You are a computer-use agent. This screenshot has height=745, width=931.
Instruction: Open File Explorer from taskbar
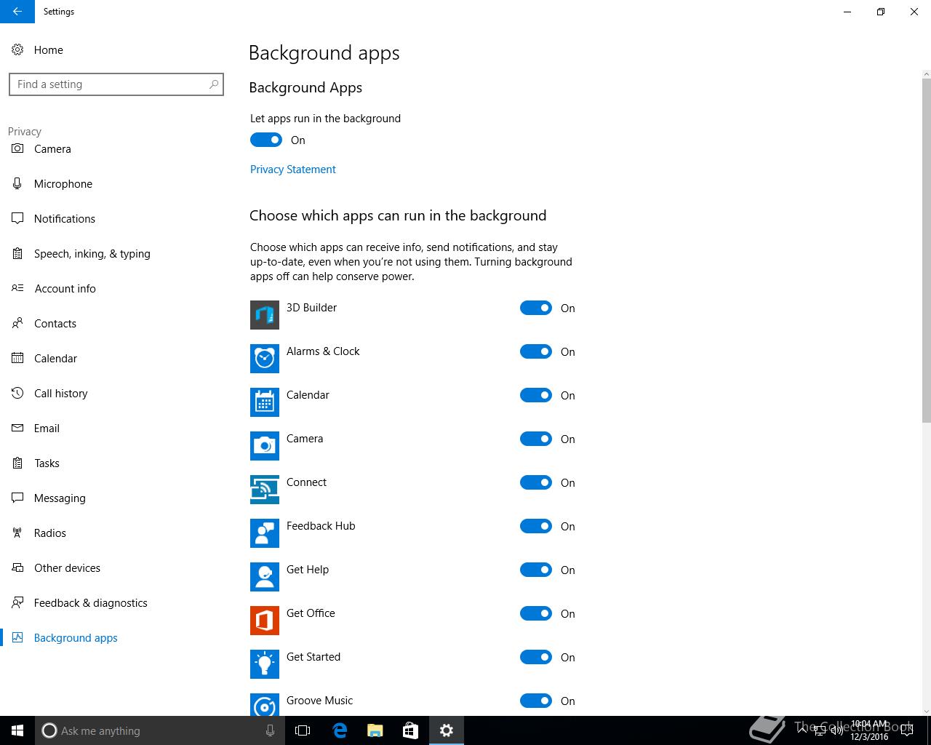375,730
